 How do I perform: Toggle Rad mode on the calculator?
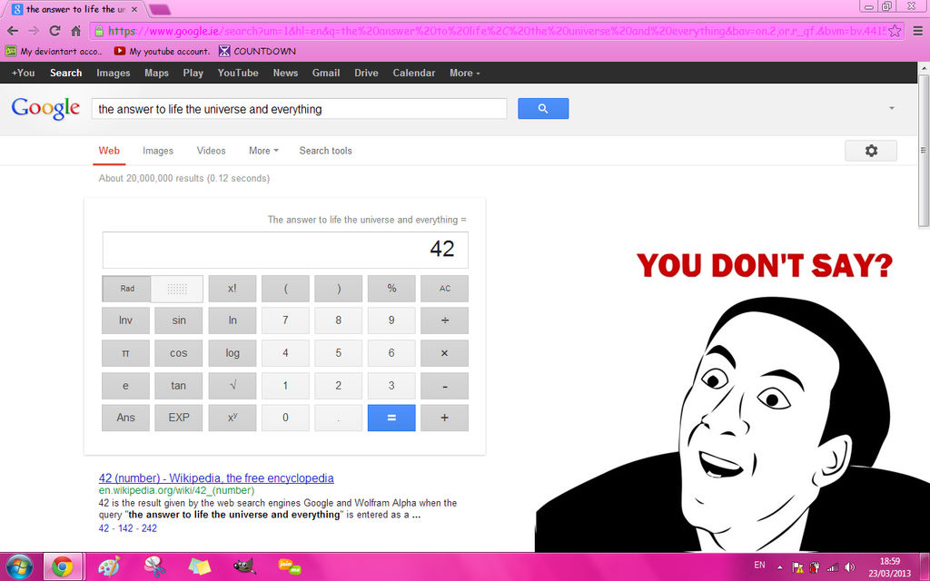point(125,288)
